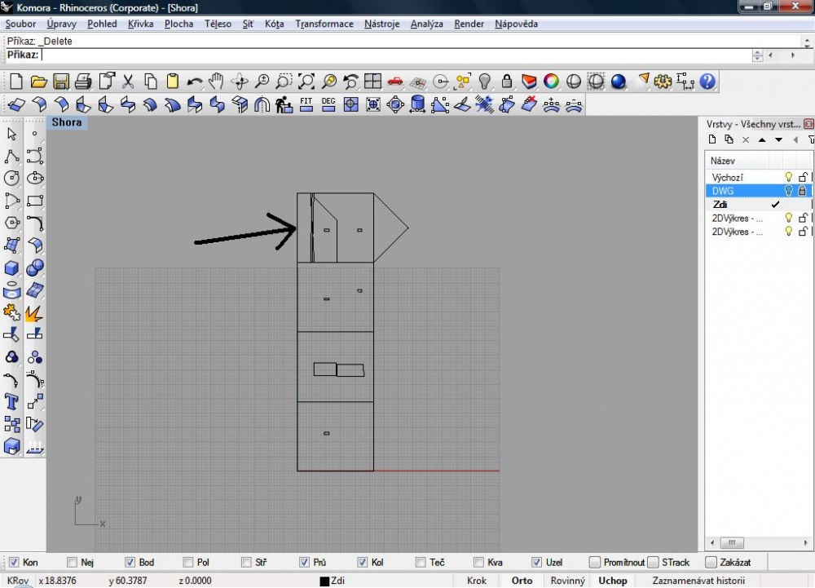Click the blue render sphere icon
This screenshot has width=815, height=588.
(619, 81)
